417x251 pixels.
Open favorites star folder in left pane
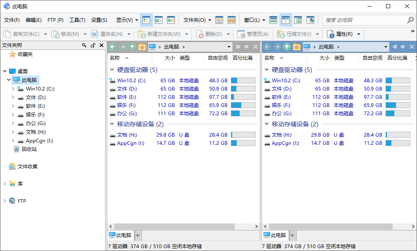(x=142, y=47)
